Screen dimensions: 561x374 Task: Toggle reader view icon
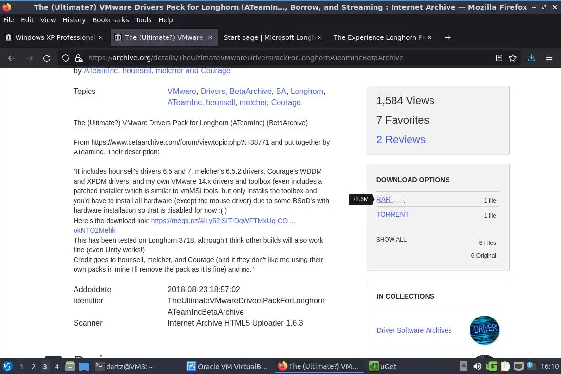point(499,58)
